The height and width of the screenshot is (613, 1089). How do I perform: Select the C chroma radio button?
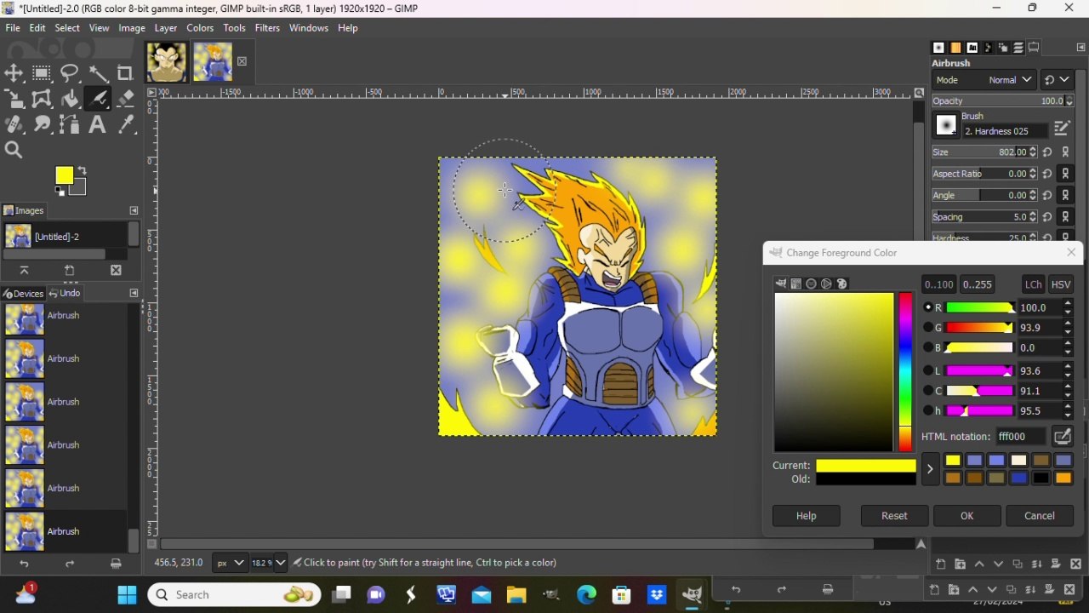click(929, 391)
